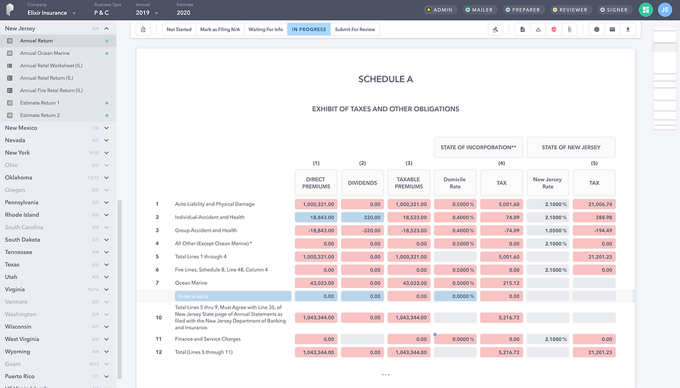Click the Auto Liability New Jersey tax 21,006.74
Viewport: 680px width, 388px height.
tap(594, 204)
